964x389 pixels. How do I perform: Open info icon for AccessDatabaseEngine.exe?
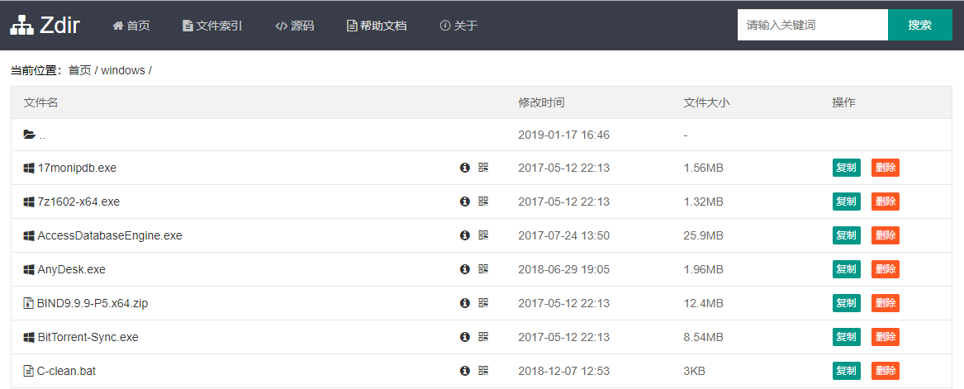464,235
